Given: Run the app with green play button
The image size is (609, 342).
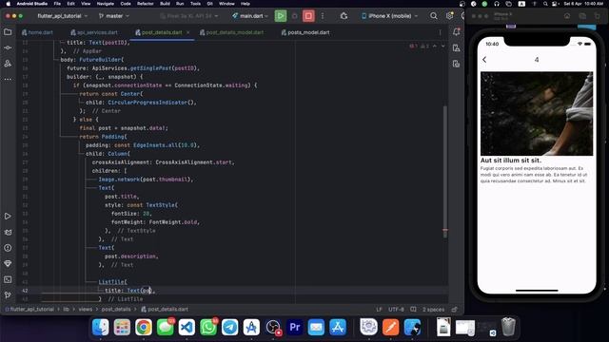Looking at the screenshot, I should pyautogui.click(x=281, y=16).
